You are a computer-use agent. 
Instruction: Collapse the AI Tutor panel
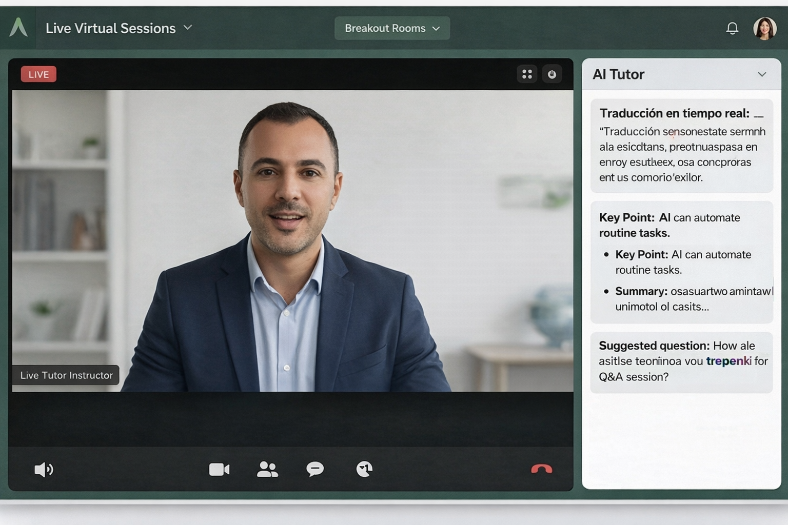[x=762, y=74]
